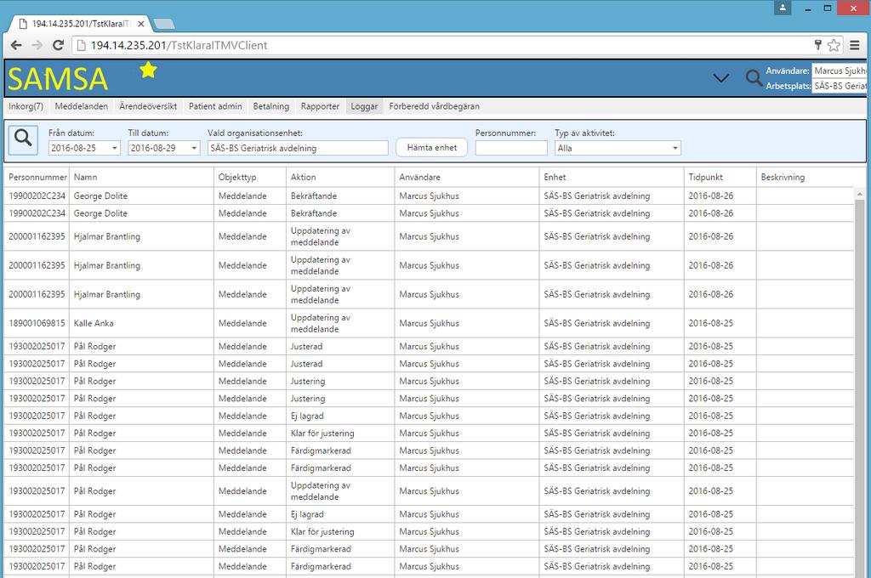Open the Till datum date dropdown
The image size is (871, 578).
point(194,148)
